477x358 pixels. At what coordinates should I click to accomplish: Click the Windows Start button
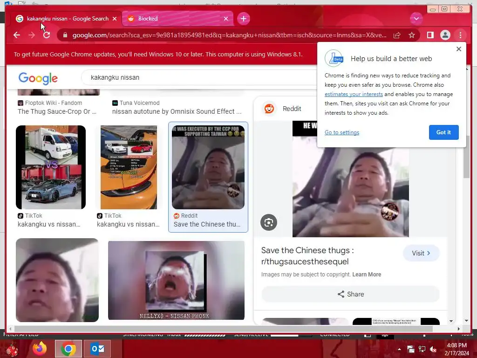tap(12, 349)
